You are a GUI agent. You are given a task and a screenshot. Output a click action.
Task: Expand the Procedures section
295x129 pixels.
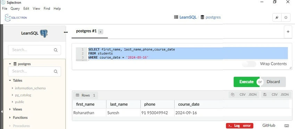point(10,126)
